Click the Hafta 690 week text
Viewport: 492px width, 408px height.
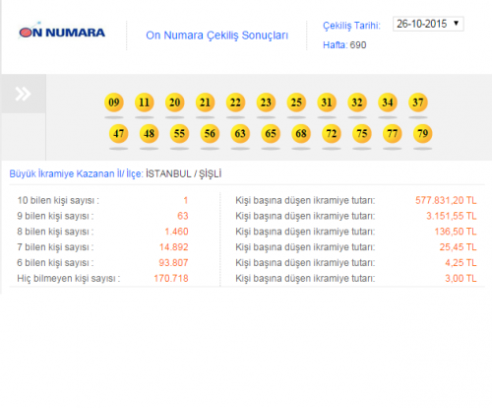pos(344,45)
